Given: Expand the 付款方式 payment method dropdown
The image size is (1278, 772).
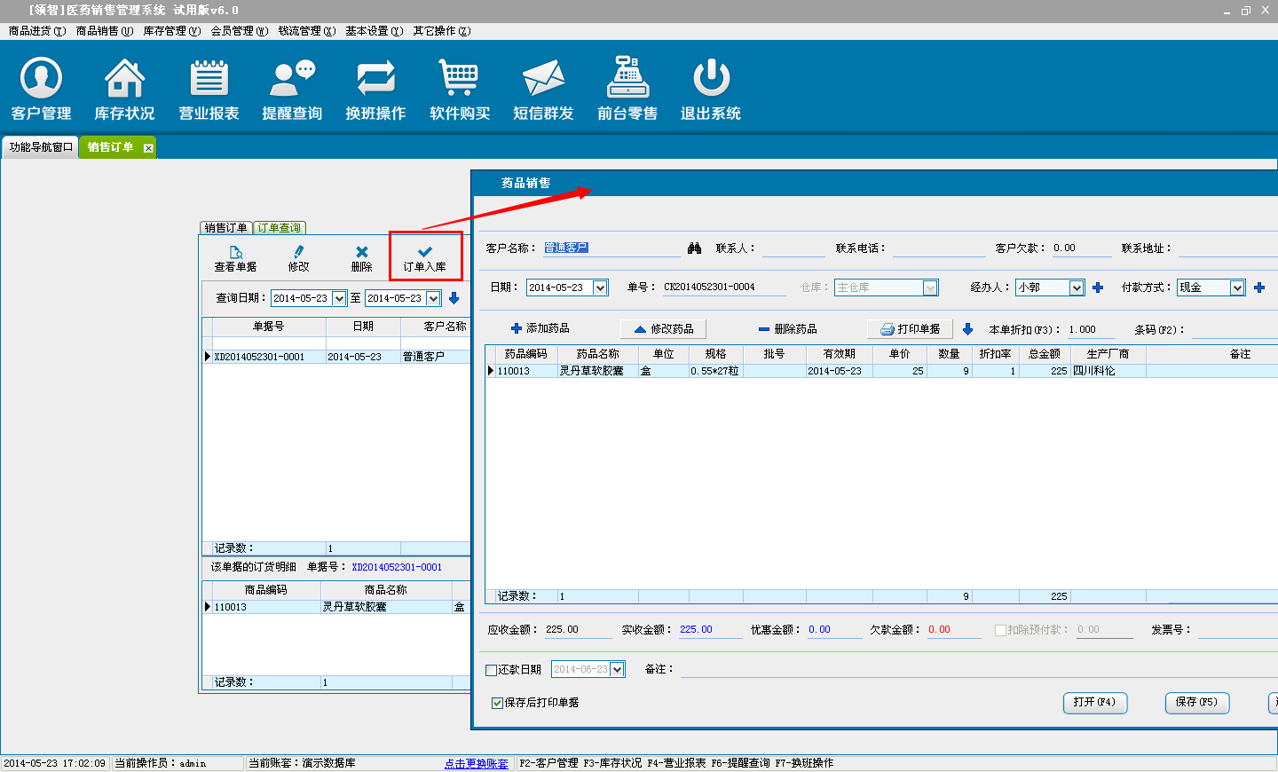Looking at the screenshot, I should (x=1237, y=288).
